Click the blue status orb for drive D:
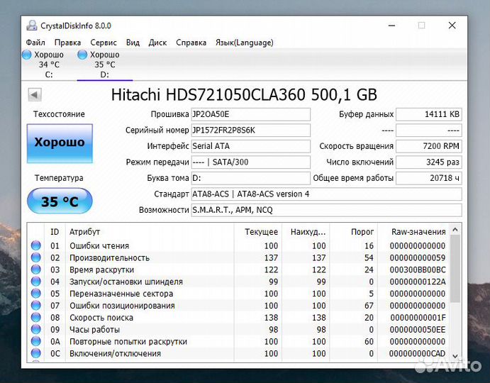 (82, 55)
